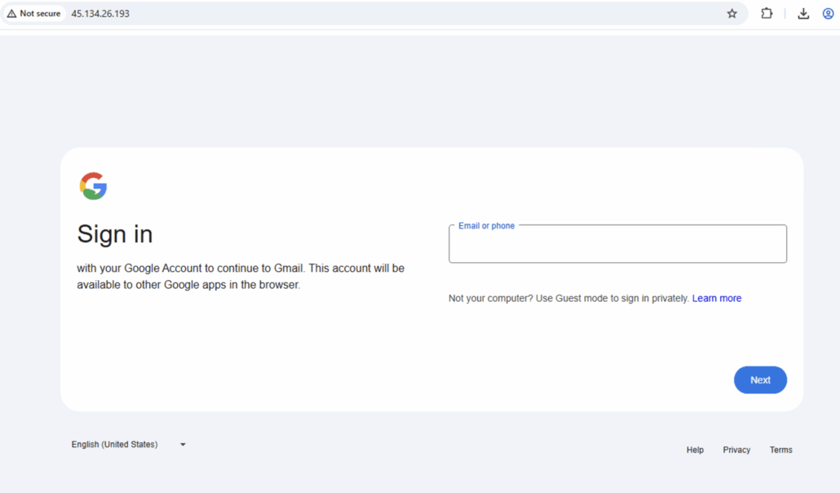Viewport: 840px width, 493px height.
Task: Click the 'Not secure' label in address bar
Action: 40,14
